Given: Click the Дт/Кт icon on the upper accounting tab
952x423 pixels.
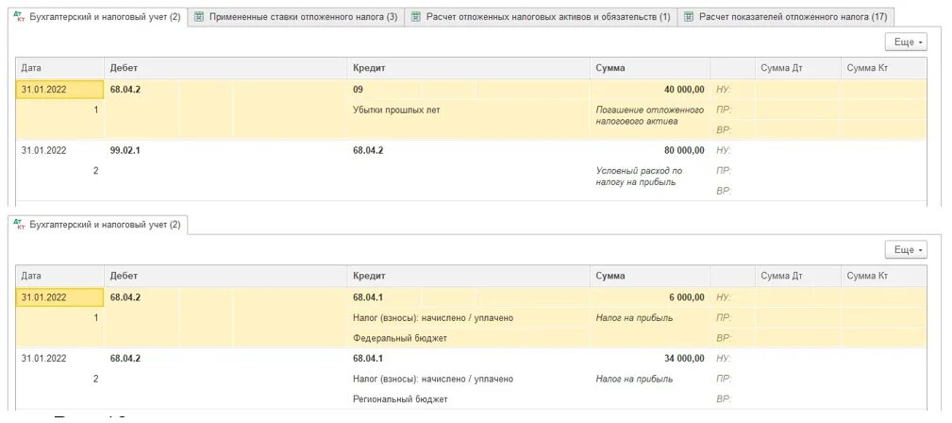Looking at the screenshot, I should [19, 17].
